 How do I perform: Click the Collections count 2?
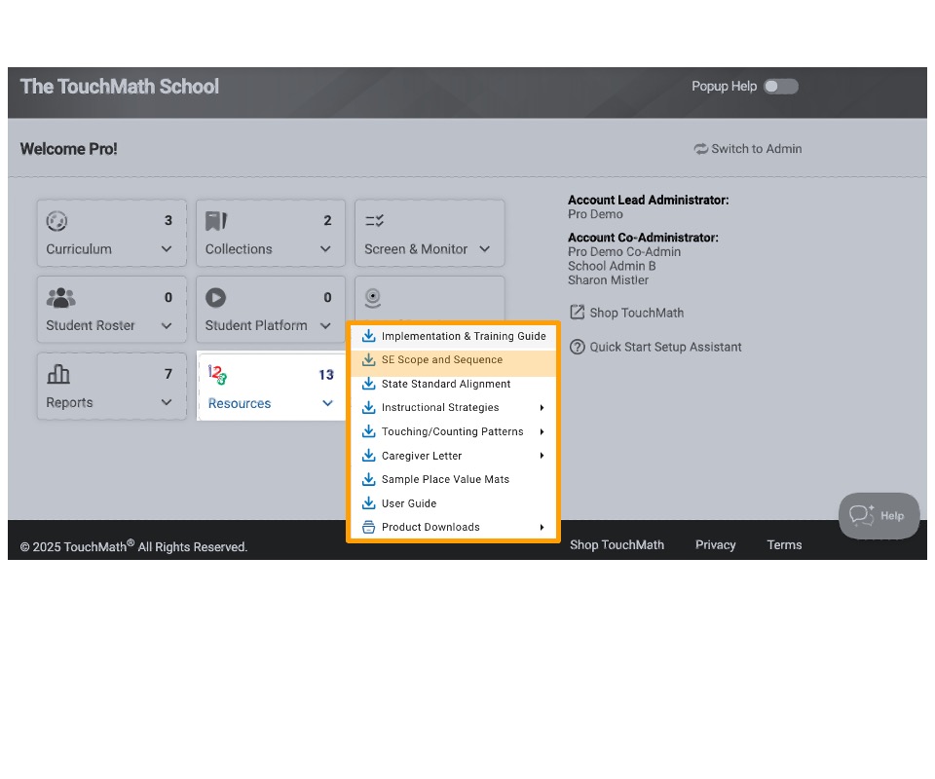coord(327,220)
